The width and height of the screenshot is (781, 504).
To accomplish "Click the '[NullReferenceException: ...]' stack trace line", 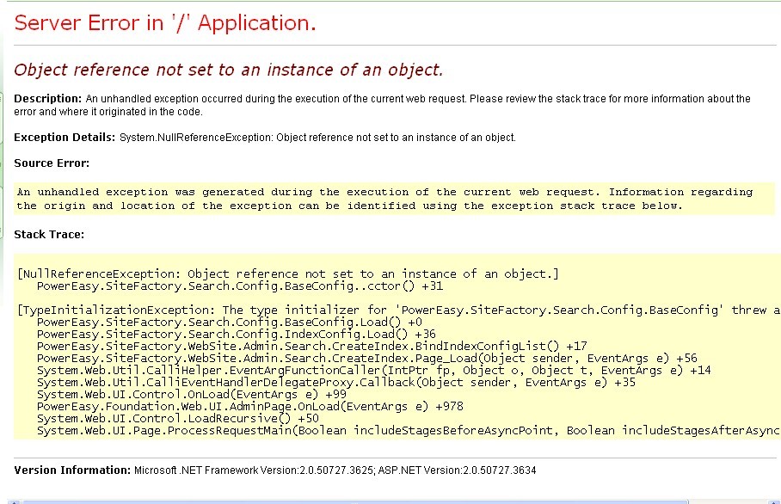I will [x=288, y=274].
